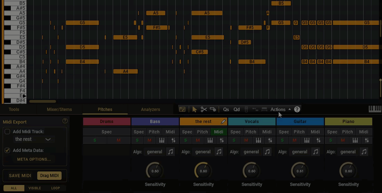The image size is (382, 193).
Task: Mute the Bass layer
Action: tap(149, 140)
